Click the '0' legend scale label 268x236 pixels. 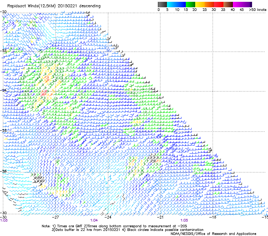pyautogui.click(x=159, y=10)
